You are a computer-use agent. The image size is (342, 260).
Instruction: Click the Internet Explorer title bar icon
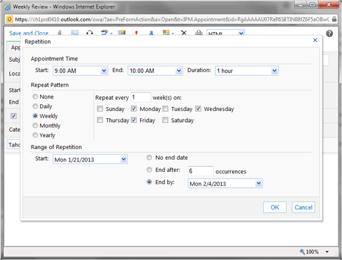coord(7,7)
